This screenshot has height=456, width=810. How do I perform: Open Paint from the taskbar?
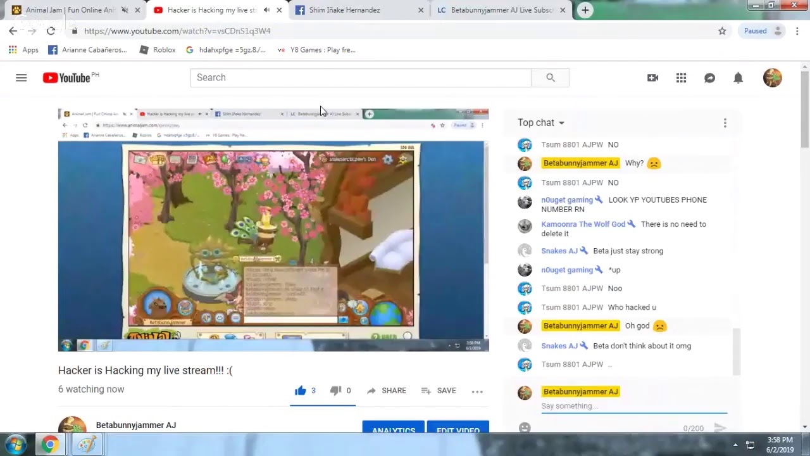[86, 445]
